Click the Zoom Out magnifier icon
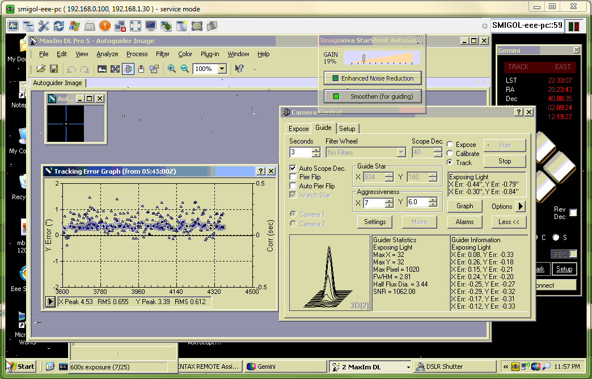This screenshot has width=592, height=379. point(184,69)
